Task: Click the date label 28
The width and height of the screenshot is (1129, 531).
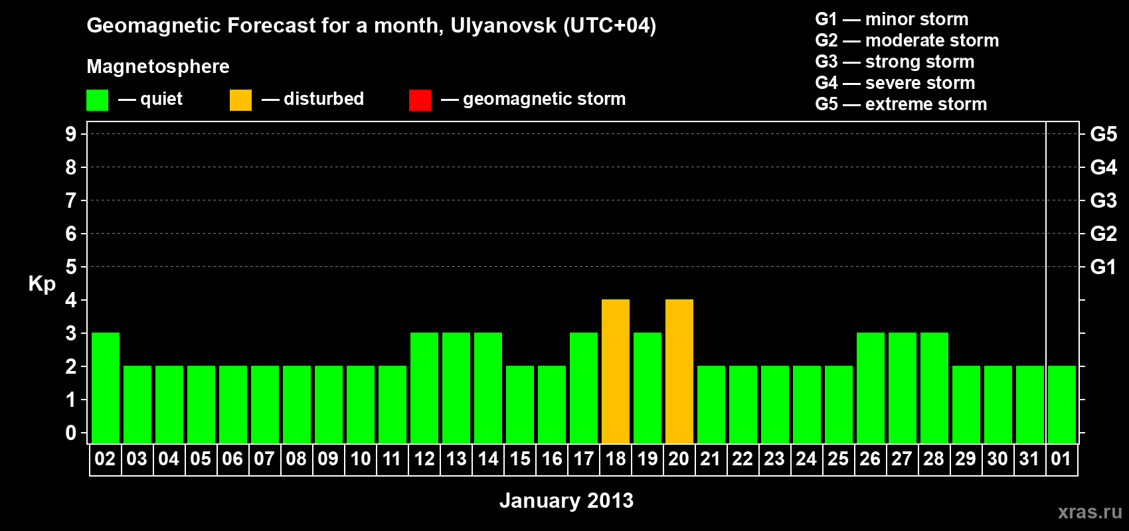Action: (x=934, y=459)
